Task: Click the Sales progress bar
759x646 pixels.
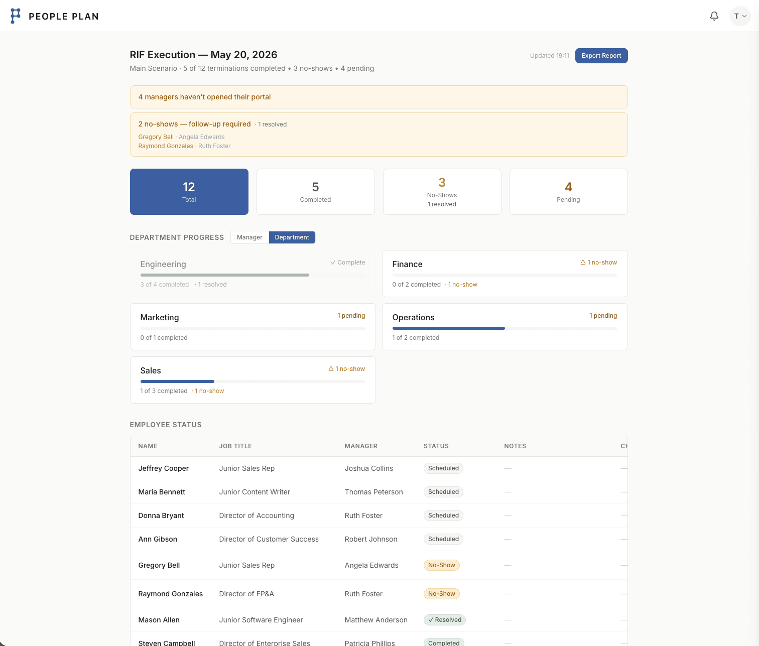Action: pyautogui.click(x=253, y=381)
